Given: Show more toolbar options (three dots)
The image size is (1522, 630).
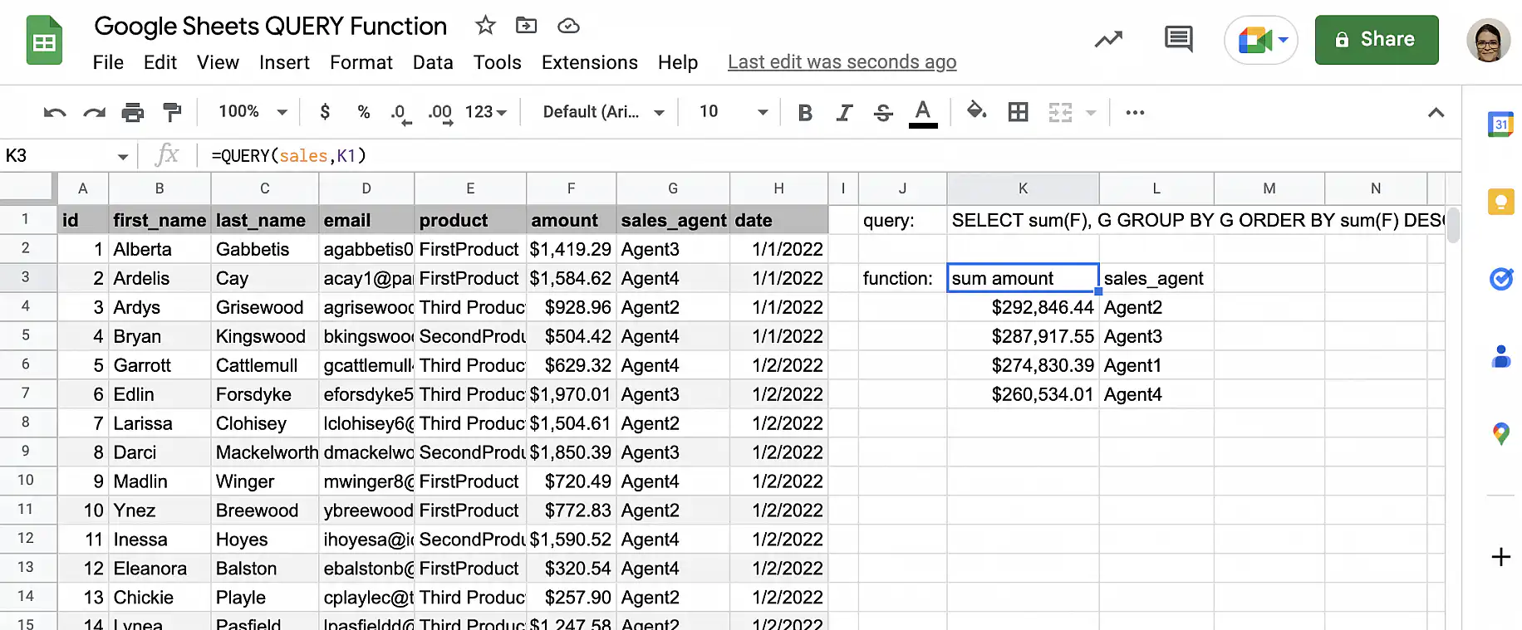Looking at the screenshot, I should (x=1135, y=112).
